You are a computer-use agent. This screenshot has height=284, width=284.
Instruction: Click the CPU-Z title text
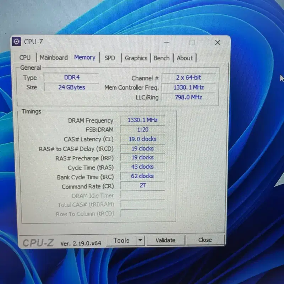tap(33, 42)
